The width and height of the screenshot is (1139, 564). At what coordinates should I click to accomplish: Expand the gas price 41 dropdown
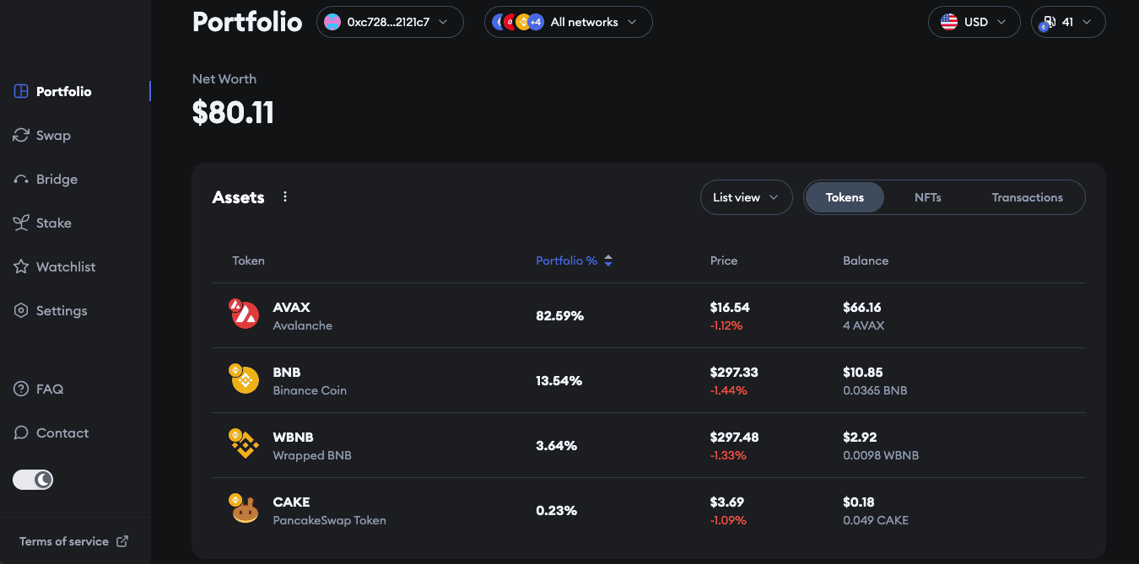[1068, 22]
